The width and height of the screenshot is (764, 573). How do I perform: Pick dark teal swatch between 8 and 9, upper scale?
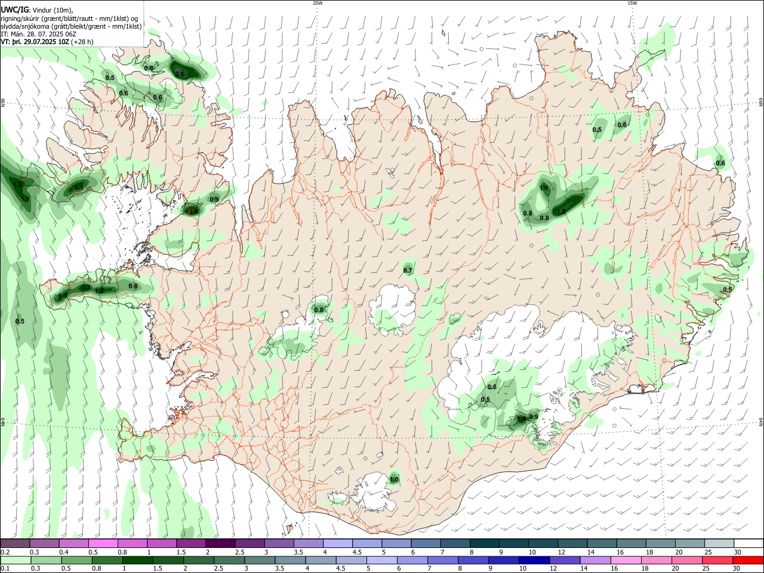[x=484, y=544]
